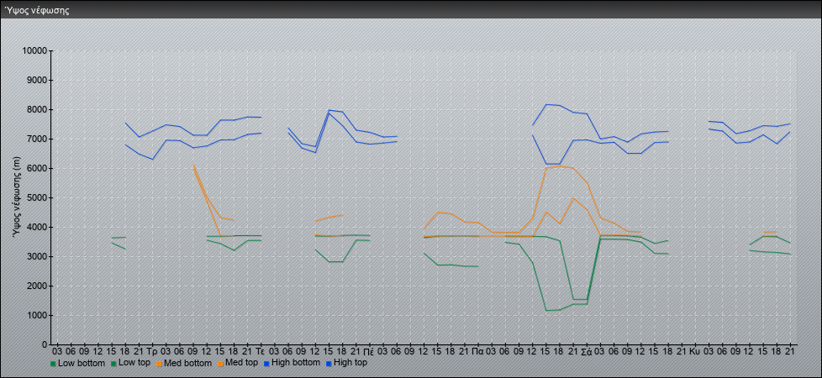
Task: Select the "High bottom" legend label
Action: pos(296,363)
